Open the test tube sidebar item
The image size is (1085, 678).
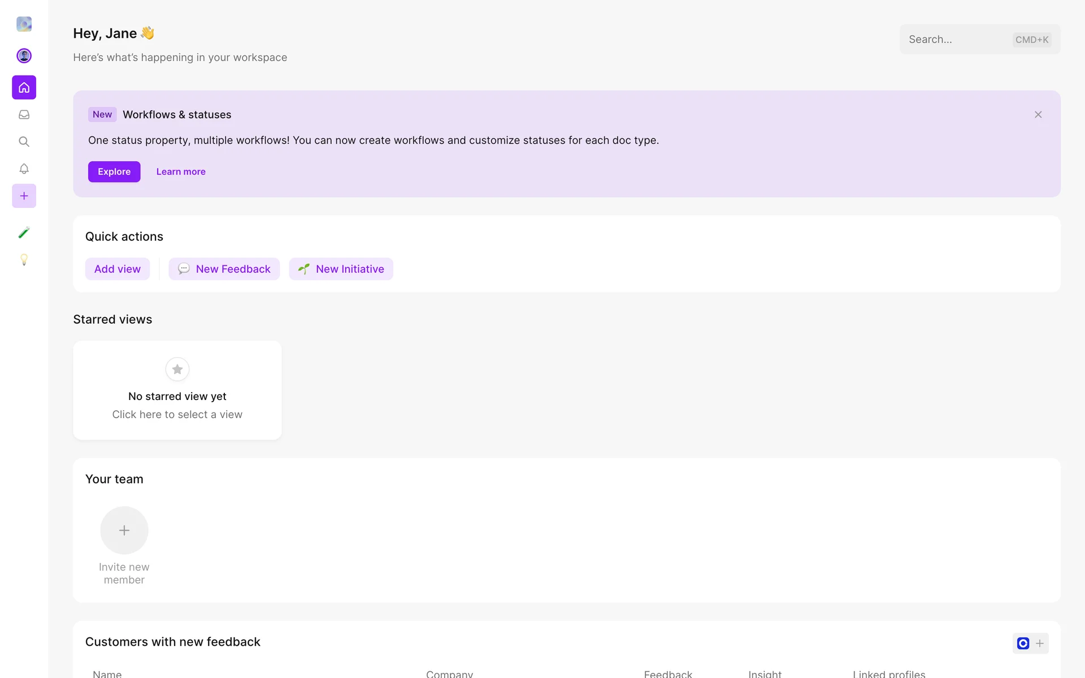click(x=24, y=232)
